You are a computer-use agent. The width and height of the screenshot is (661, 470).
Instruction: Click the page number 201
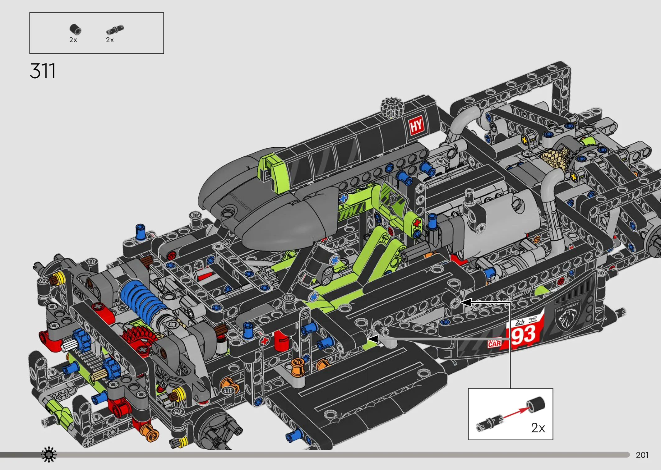pos(642,455)
